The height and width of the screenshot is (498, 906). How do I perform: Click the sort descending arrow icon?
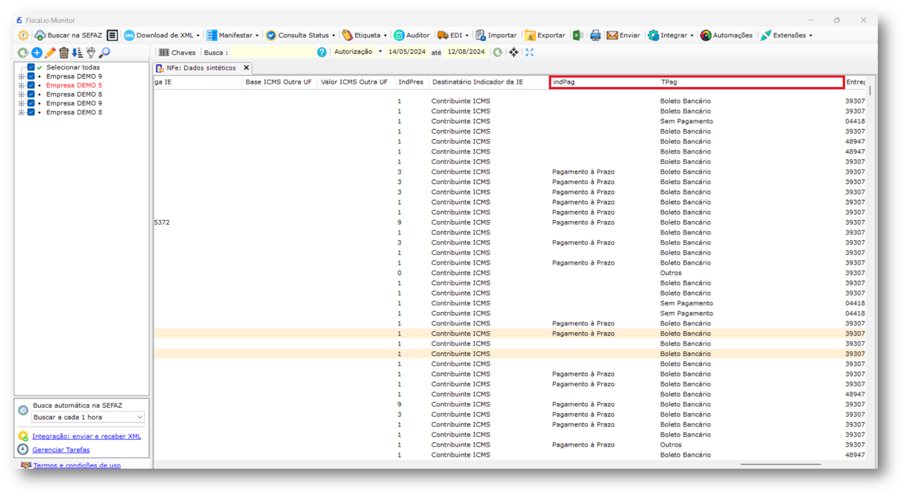click(x=77, y=53)
